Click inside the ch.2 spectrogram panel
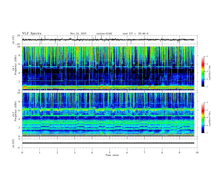Viewport: 222px width, 171px height. click(x=108, y=115)
